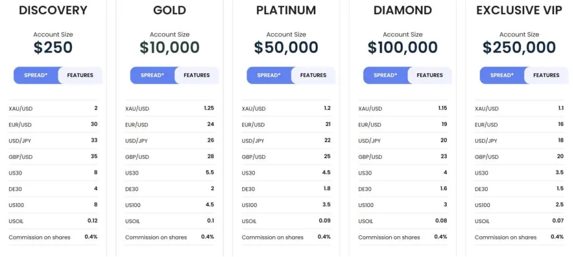The height and width of the screenshot is (257, 573).
Task: Click the $100,000 account size amount
Action: pos(403,48)
